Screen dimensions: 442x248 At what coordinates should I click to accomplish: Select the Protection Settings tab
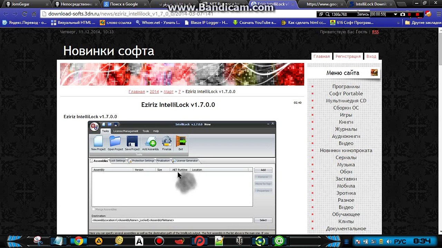(x=141, y=161)
